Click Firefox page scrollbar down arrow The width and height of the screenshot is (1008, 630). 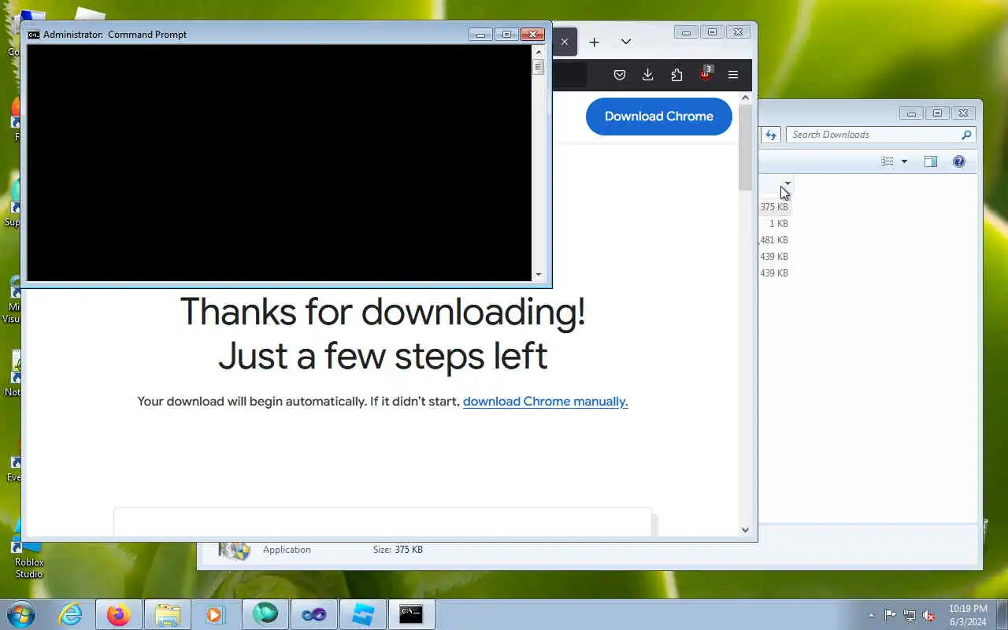746,530
